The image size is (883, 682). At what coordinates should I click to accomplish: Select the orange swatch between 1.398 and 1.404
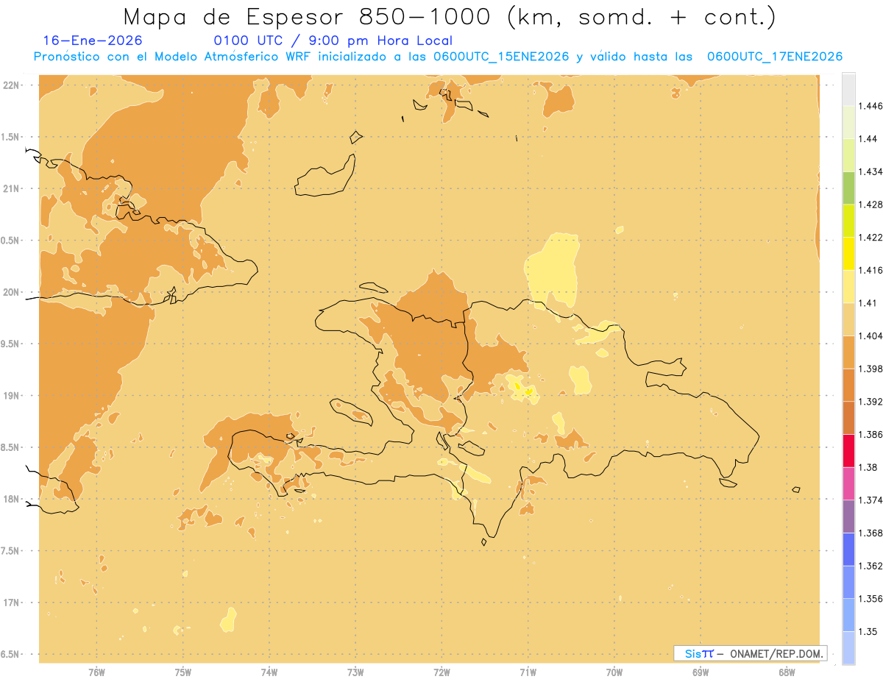[848, 352]
